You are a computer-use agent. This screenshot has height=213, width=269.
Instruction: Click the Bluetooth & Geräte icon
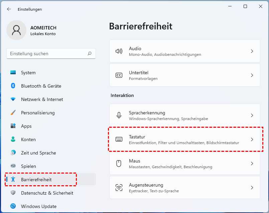[13, 86]
